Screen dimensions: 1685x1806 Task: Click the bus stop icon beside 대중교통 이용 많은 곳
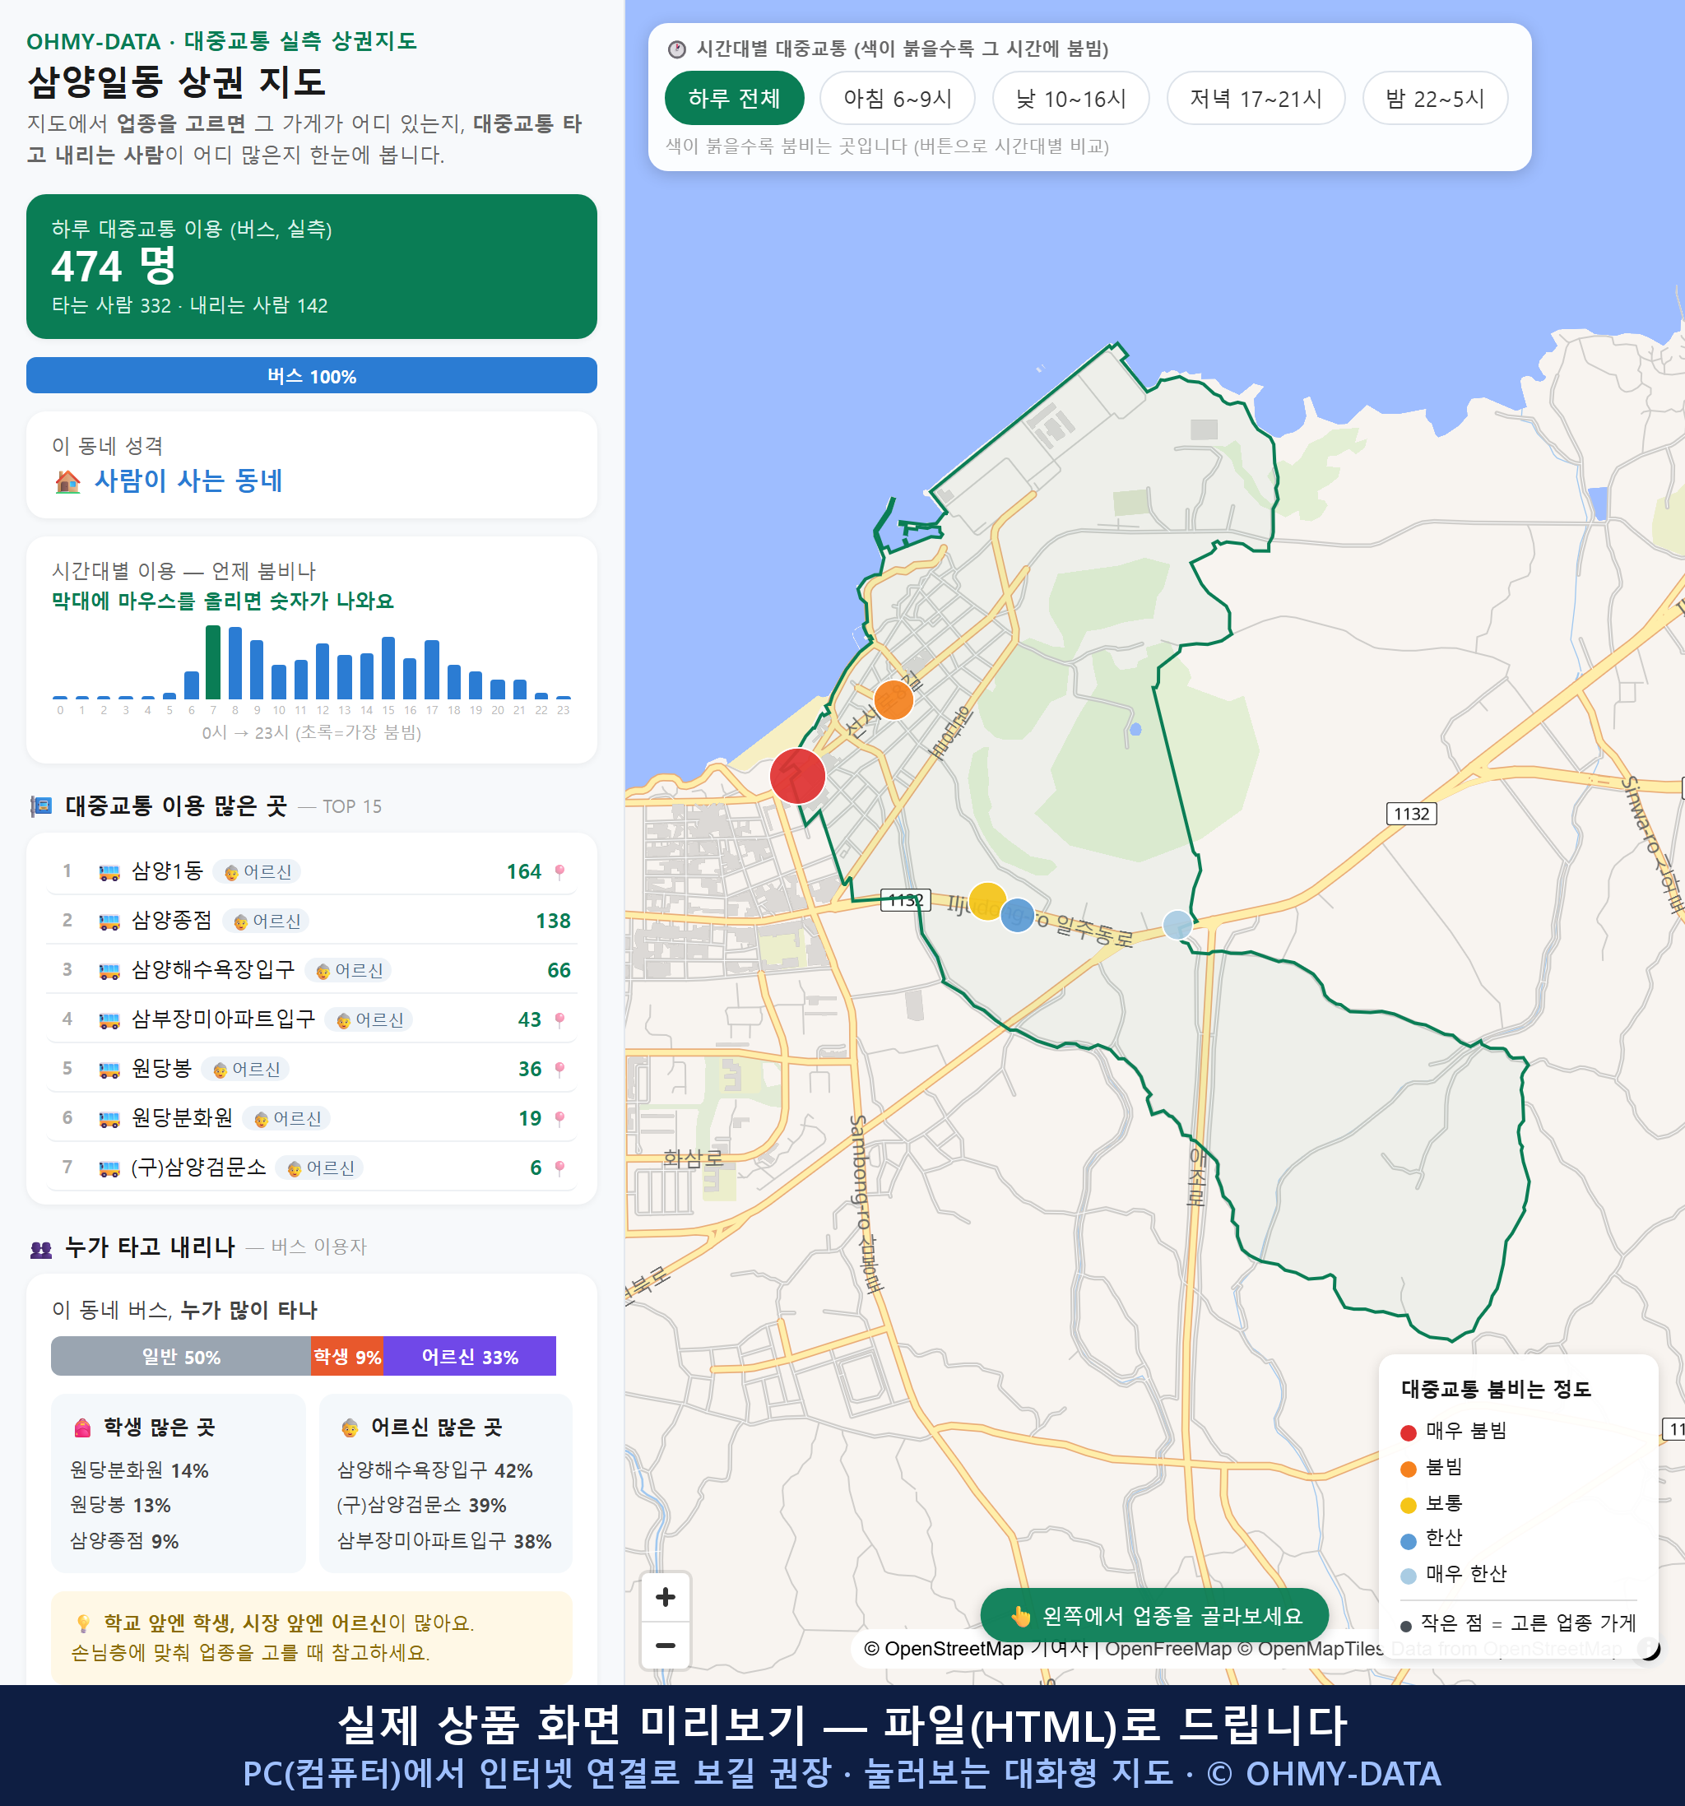pos(41,806)
